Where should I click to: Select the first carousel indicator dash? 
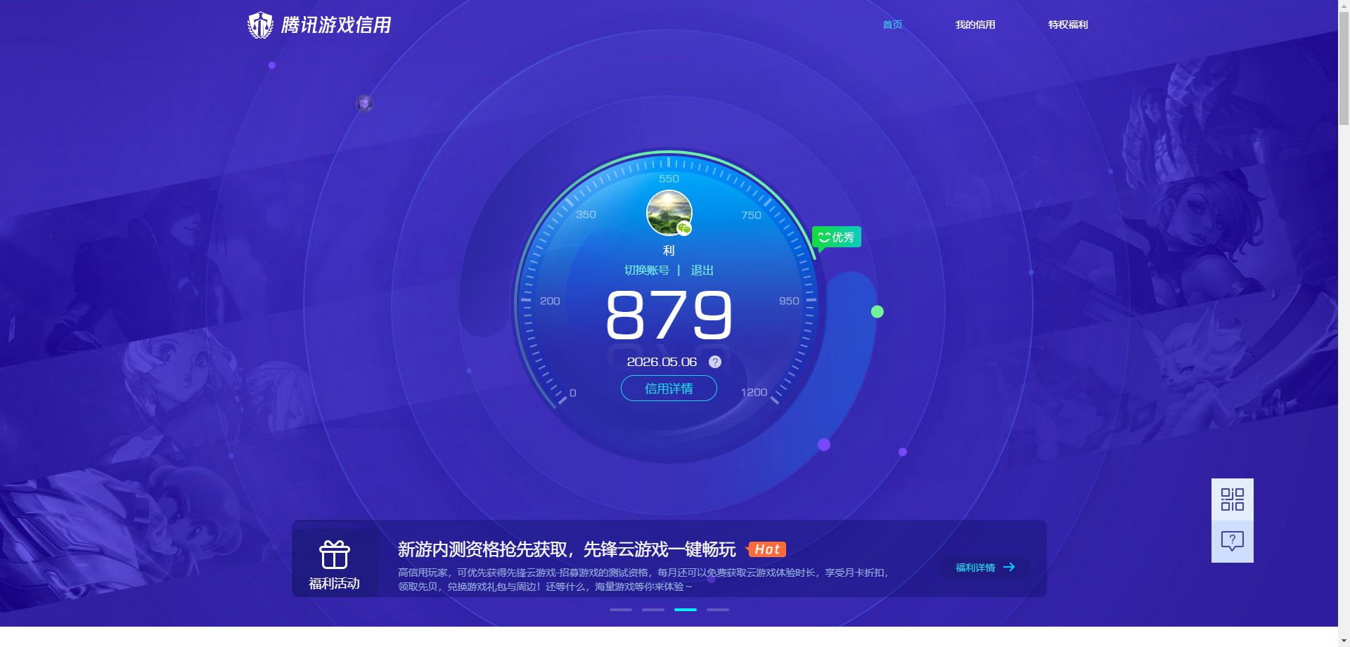pyautogui.click(x=621, y=610)
